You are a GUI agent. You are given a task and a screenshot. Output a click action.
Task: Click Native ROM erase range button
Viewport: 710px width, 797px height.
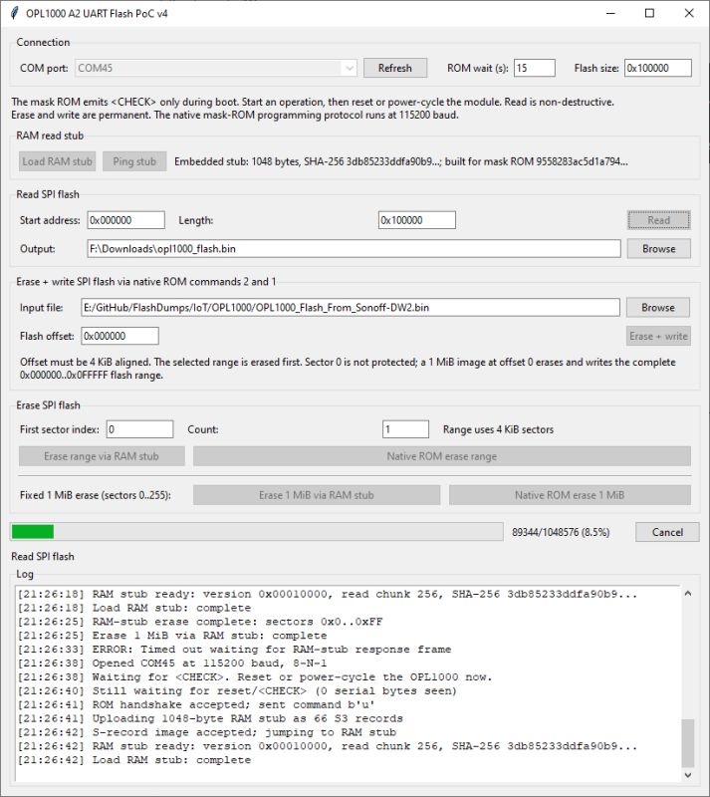[442, 456]
